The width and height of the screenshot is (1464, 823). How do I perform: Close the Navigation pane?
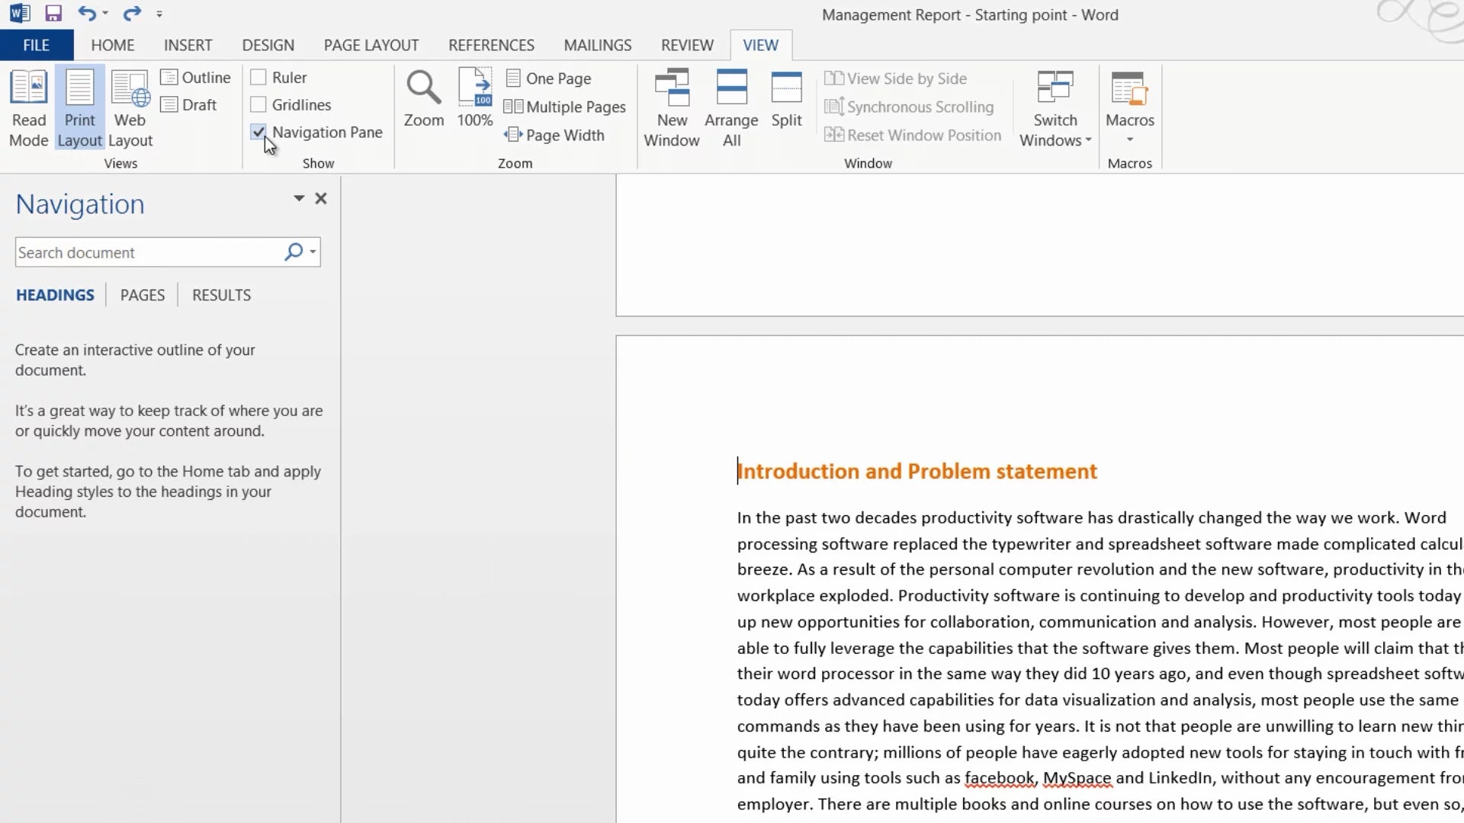tap(321, 198)
